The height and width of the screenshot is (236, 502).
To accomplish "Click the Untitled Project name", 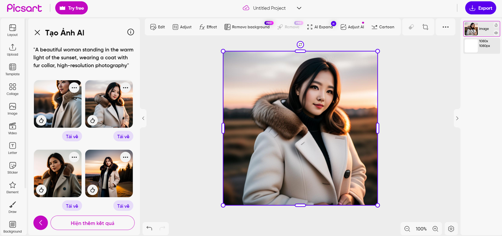I will (269, 8).
